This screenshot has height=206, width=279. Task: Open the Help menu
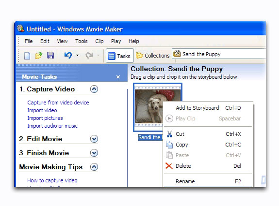tap(134, 41)
